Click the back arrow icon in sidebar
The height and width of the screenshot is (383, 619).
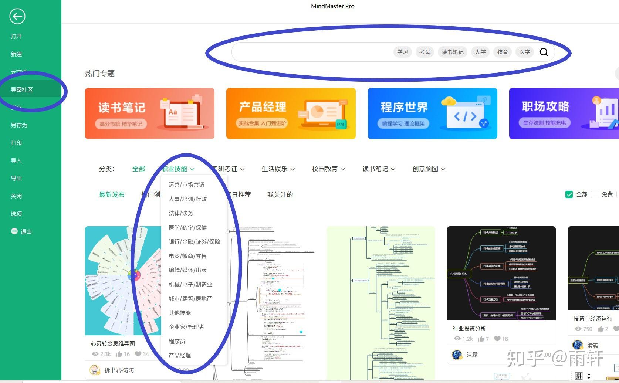point(17,16)
